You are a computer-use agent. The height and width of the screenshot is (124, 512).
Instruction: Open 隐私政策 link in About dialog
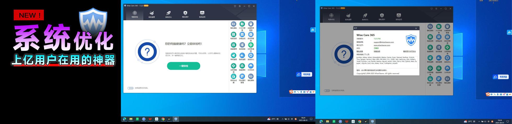coord(360,52)
